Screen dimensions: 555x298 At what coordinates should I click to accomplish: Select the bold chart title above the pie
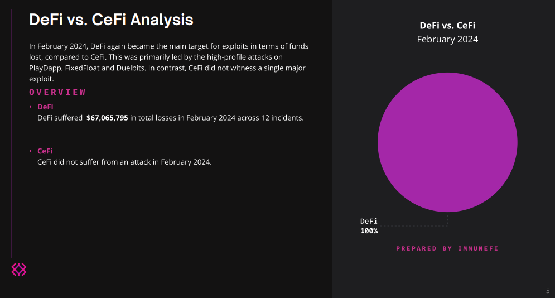tap(447, 25)
